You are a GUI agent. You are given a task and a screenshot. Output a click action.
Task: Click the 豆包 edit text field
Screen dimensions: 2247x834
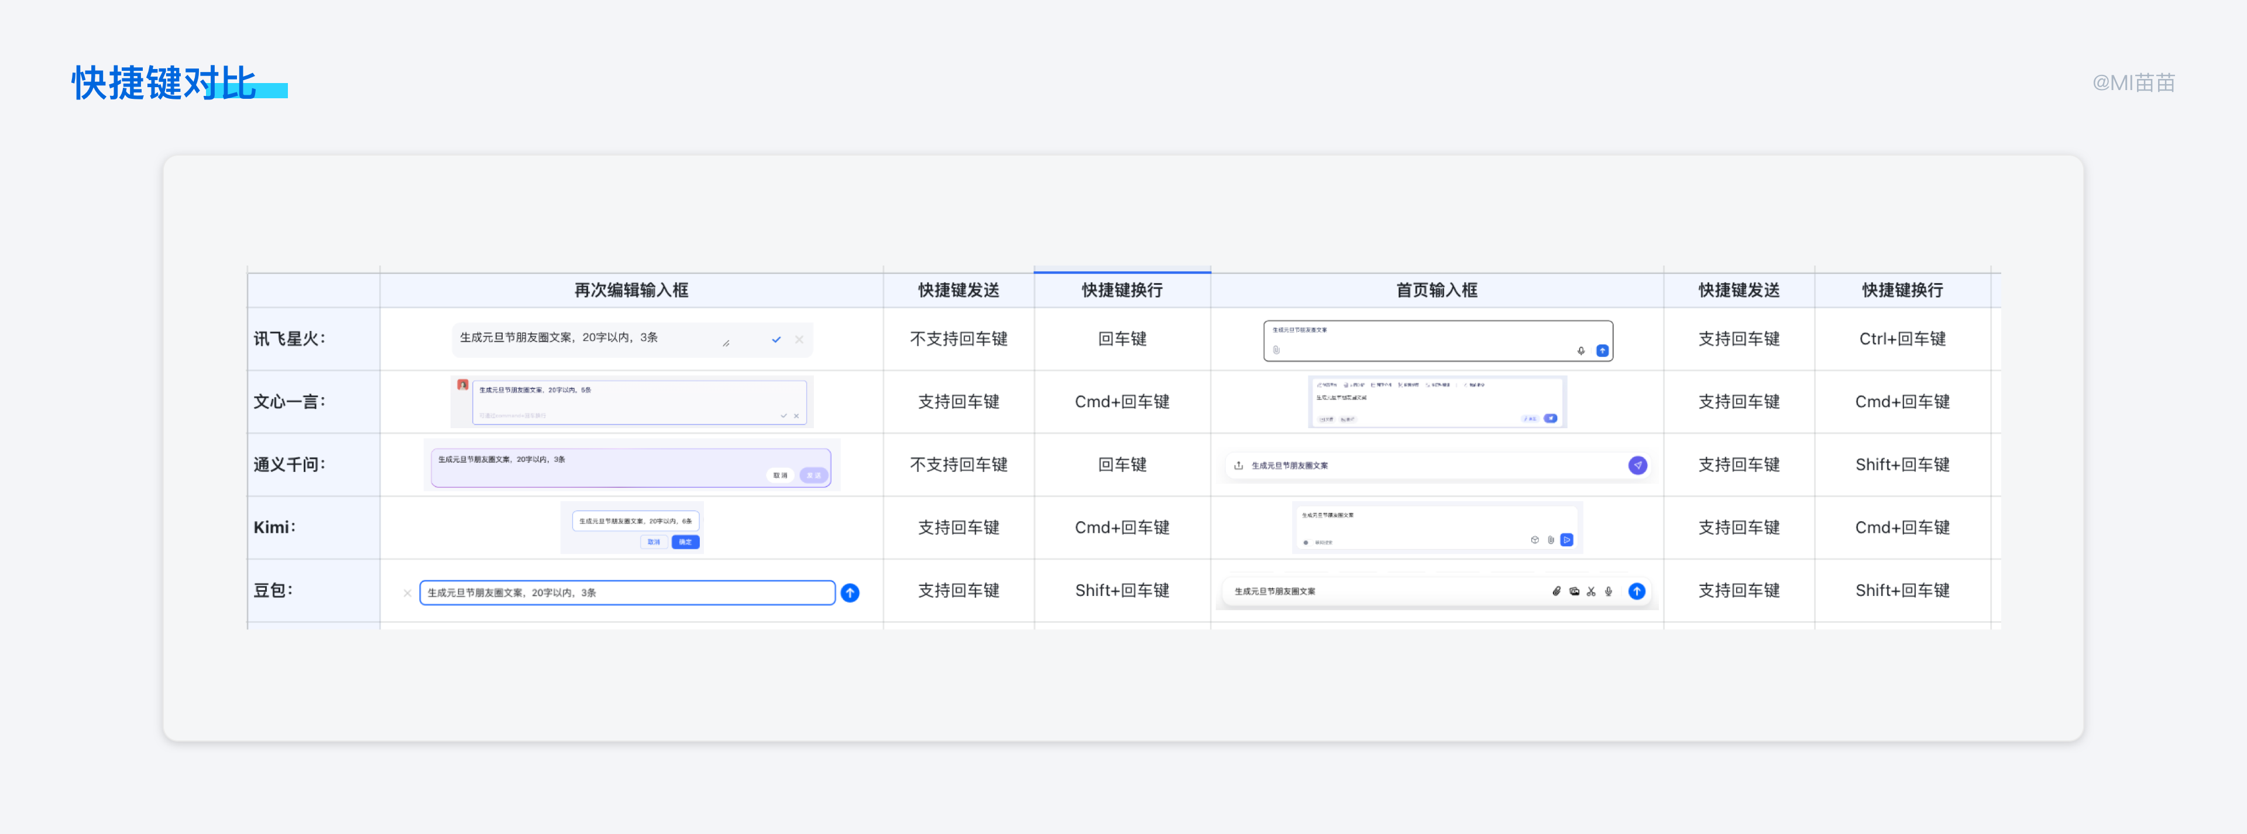[627, 592]
